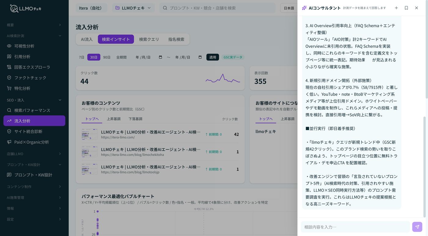The image size is (428, 236).
Task: Close the AIコンサルタント panel
Action: tap(416, 8)
